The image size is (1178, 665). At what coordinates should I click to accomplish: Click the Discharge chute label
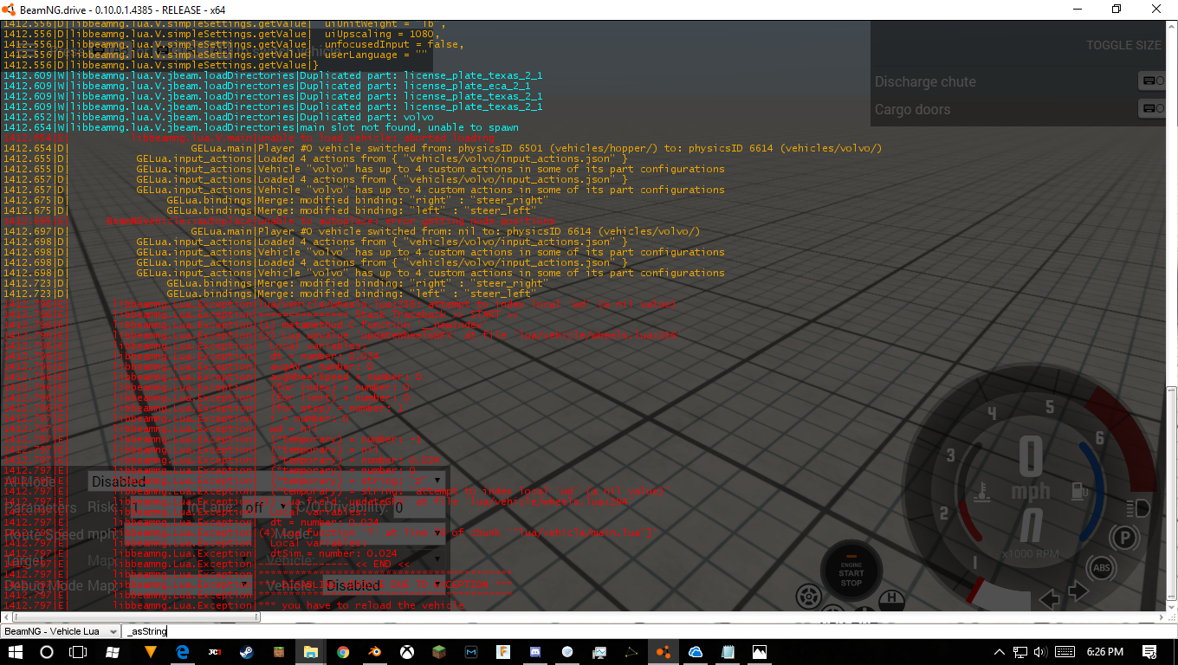point(925,81)
